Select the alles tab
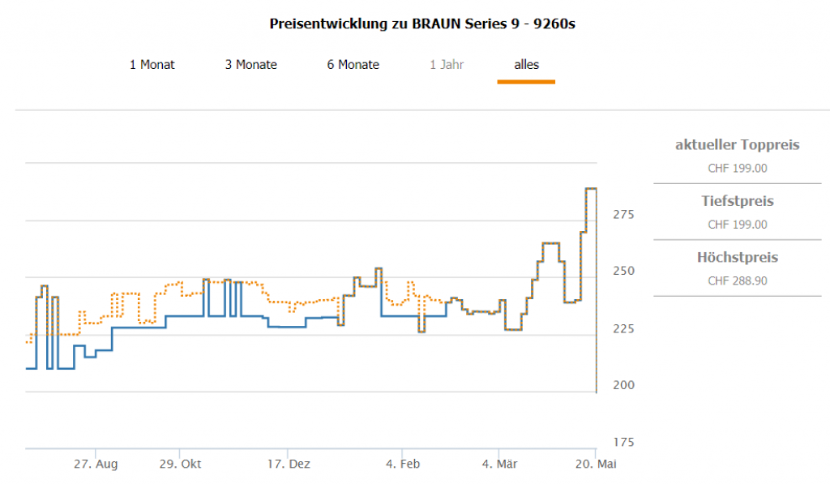Viewport: 830px width, 484px height. (x=526, y=65)
